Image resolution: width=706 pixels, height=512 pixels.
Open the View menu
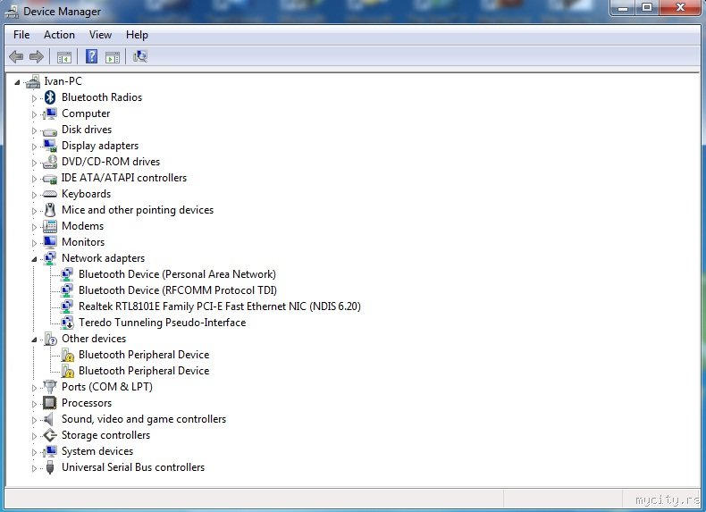pos(100,35)
